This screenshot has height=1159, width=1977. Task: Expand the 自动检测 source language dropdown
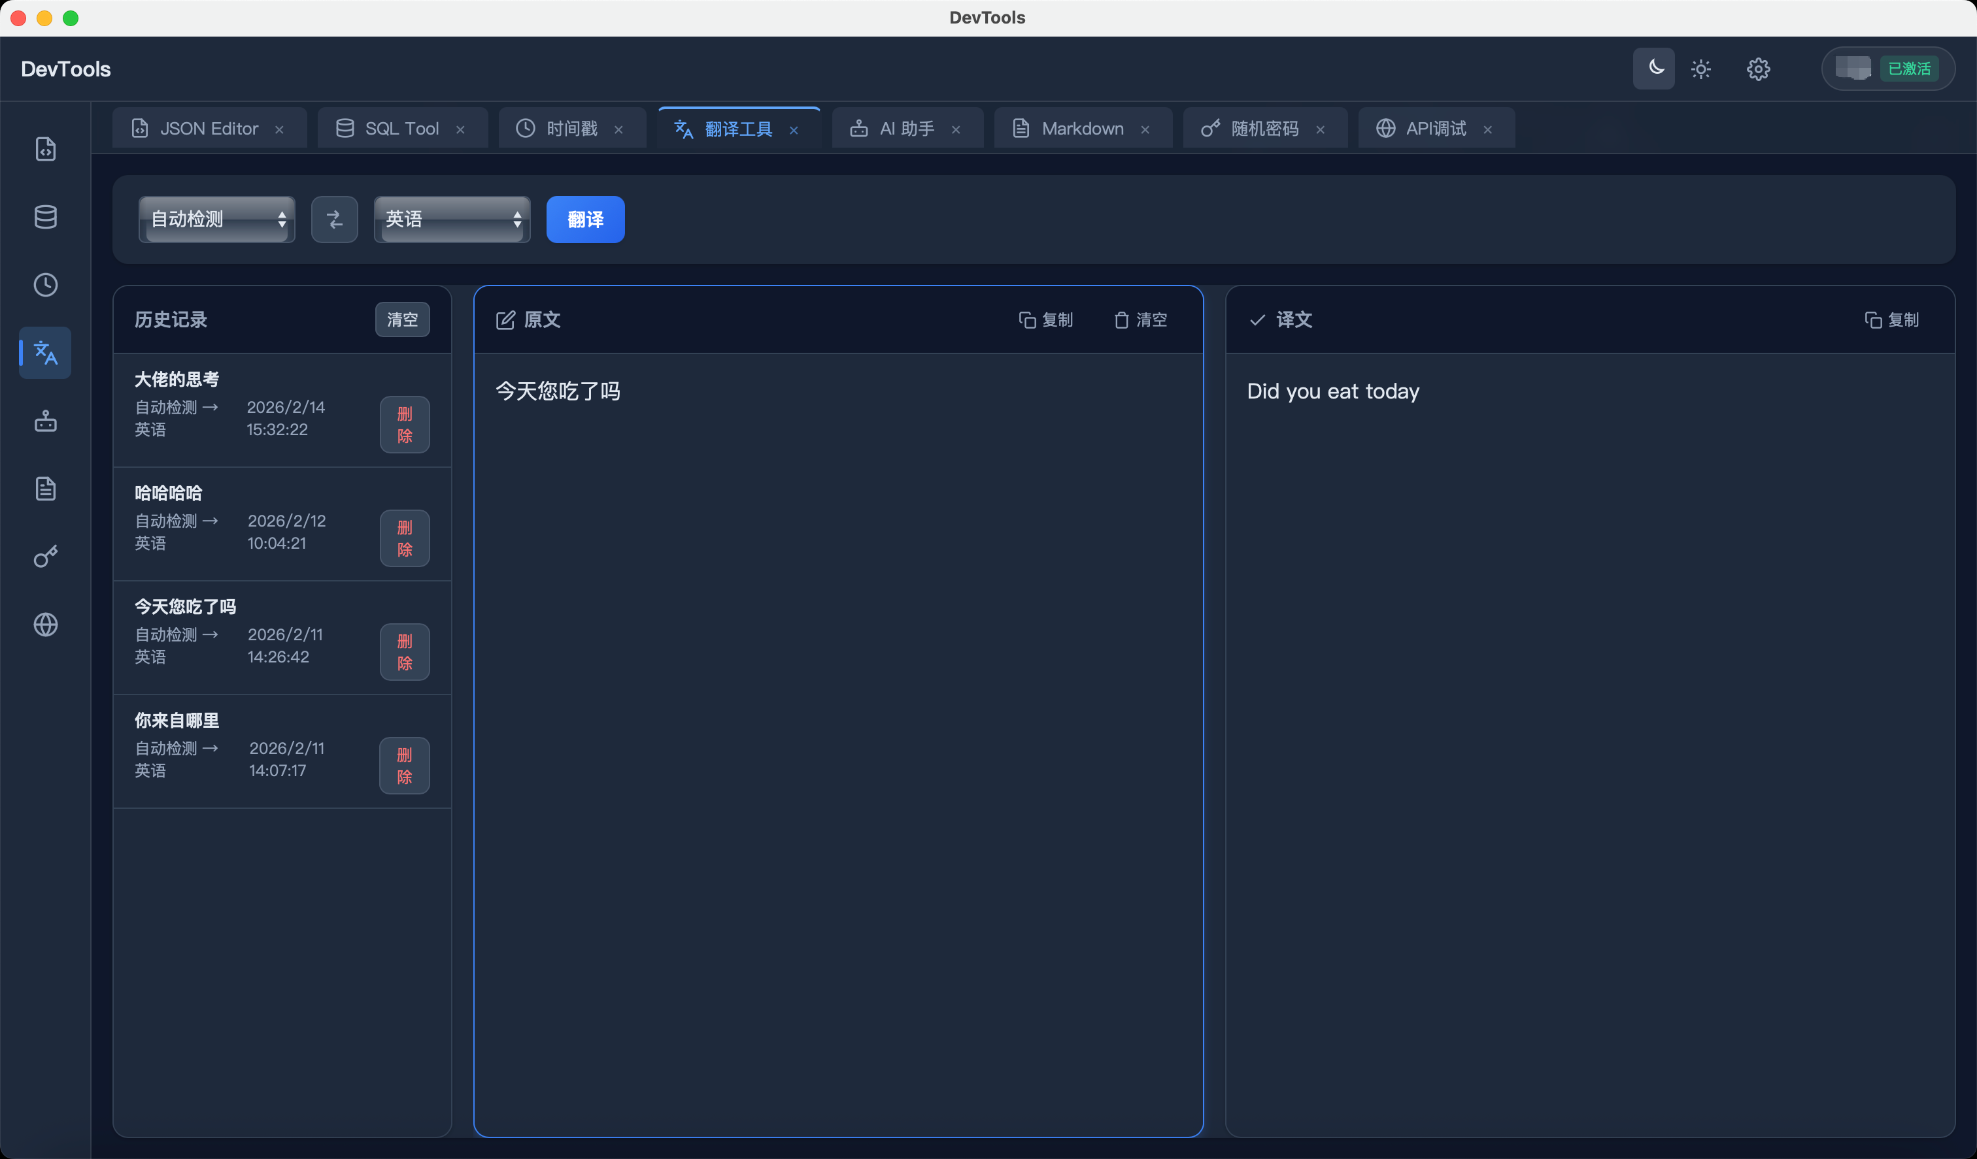[x=217, y=220]
